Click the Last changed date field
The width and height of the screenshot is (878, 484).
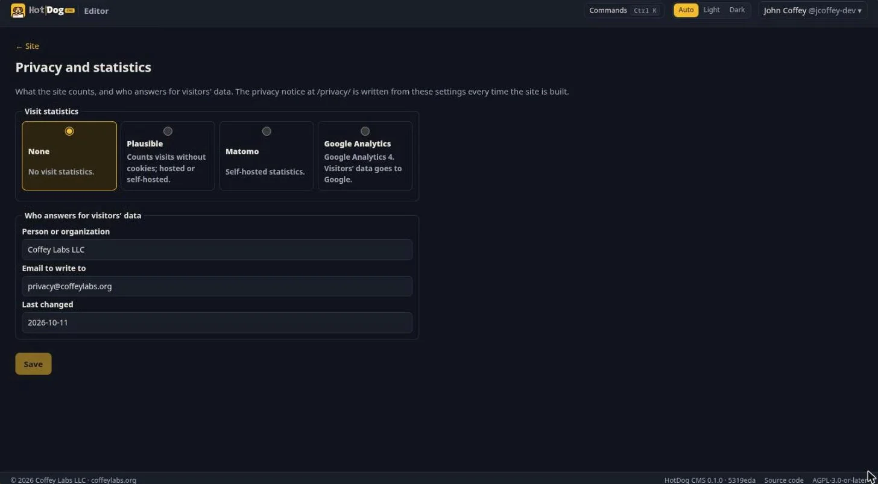(217, 322)
